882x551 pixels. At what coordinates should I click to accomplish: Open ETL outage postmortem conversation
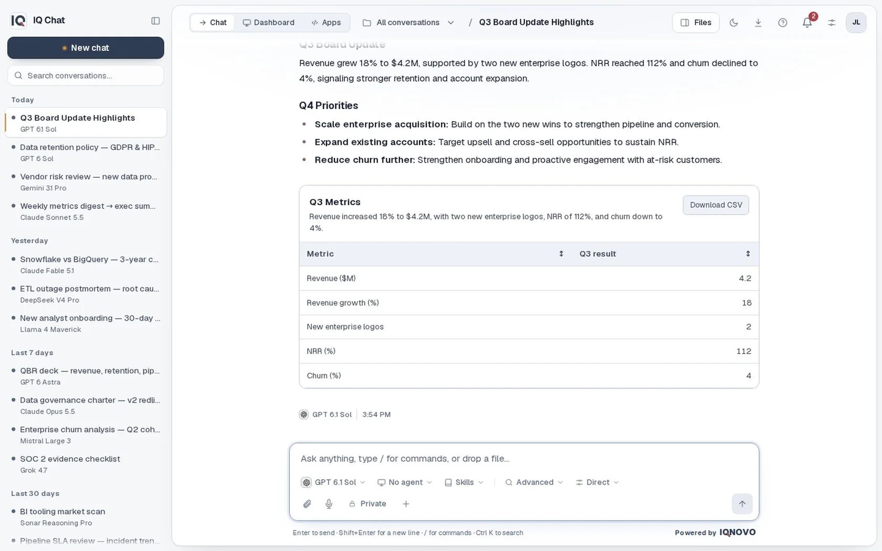tap(86, 294)
